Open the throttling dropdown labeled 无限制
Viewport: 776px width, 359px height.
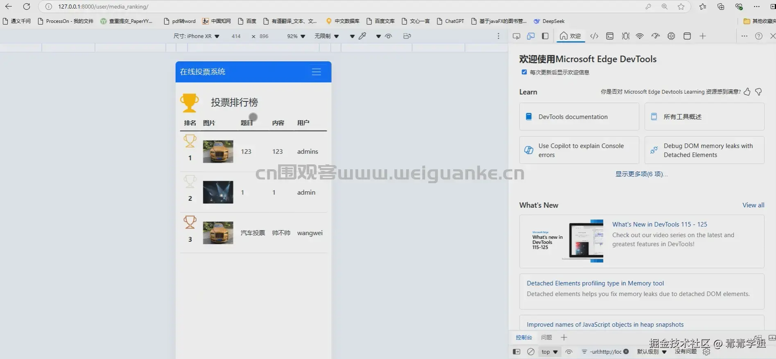point(326,36)
